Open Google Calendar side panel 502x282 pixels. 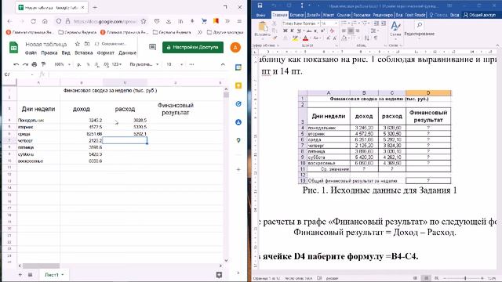point(238,67)
